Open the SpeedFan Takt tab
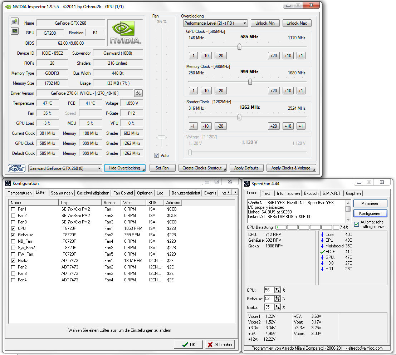396x355 pixels. click(266, 193)
